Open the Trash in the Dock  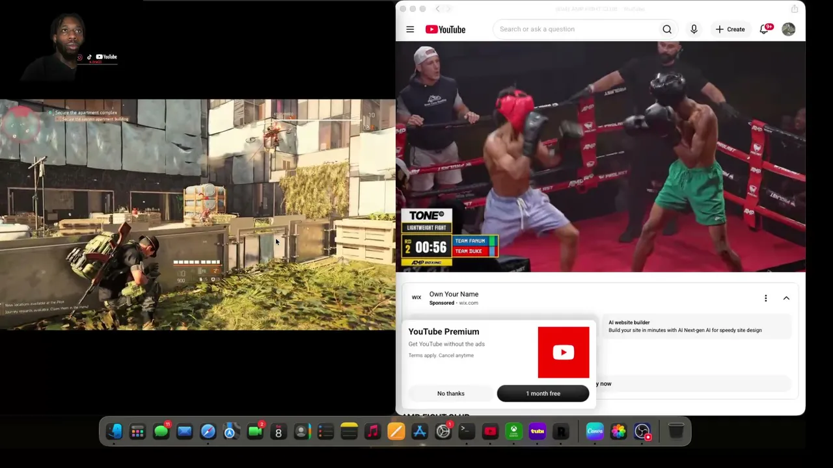676,431
